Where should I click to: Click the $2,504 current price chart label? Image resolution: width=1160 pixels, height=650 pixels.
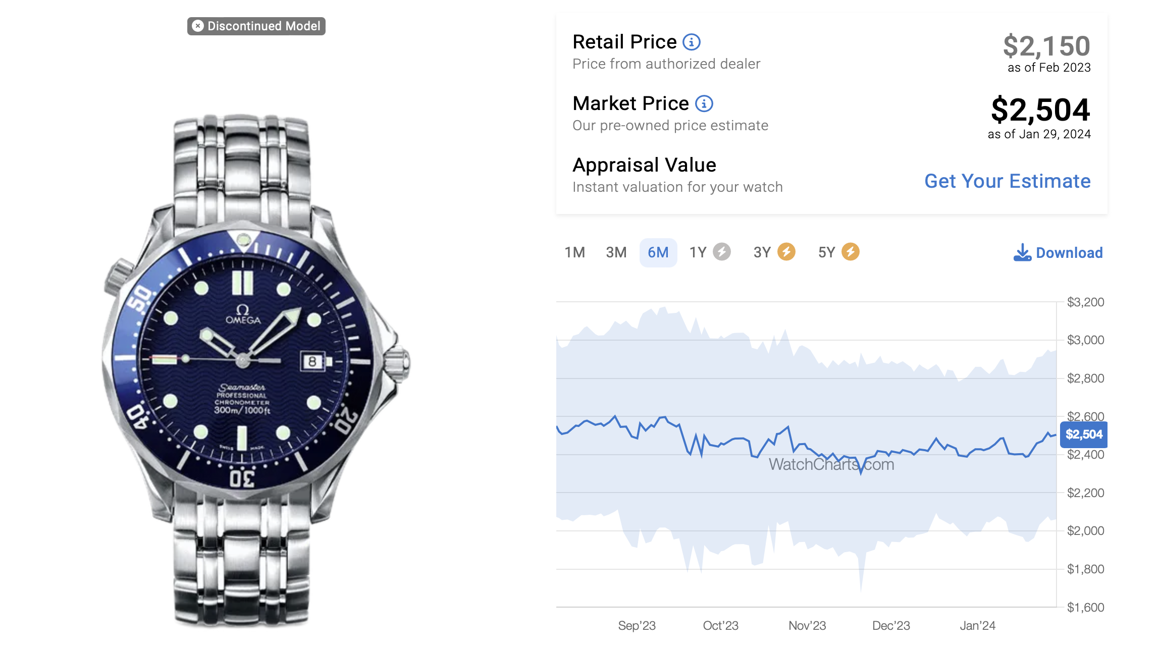coord(1083,435)
